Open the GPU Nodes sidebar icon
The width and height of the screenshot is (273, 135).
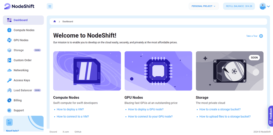pyautogui.click(x=9, y=40)
